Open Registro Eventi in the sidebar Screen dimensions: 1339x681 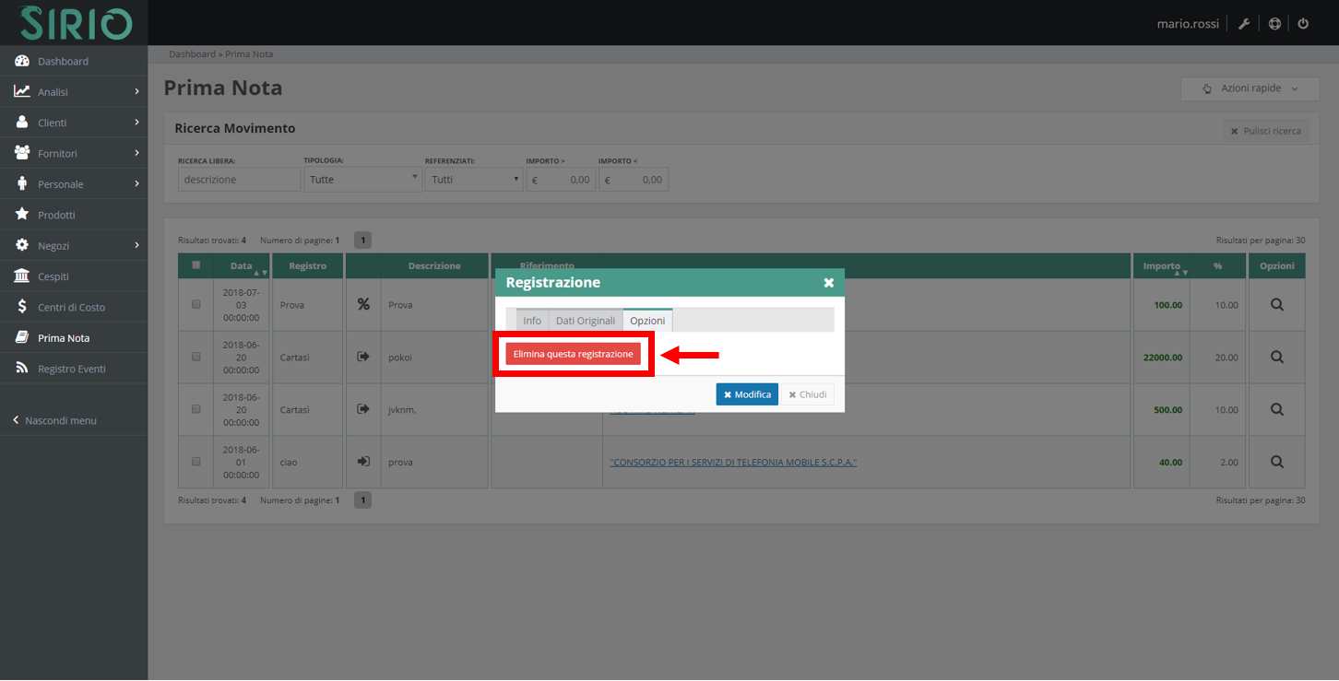coord(71,369)
